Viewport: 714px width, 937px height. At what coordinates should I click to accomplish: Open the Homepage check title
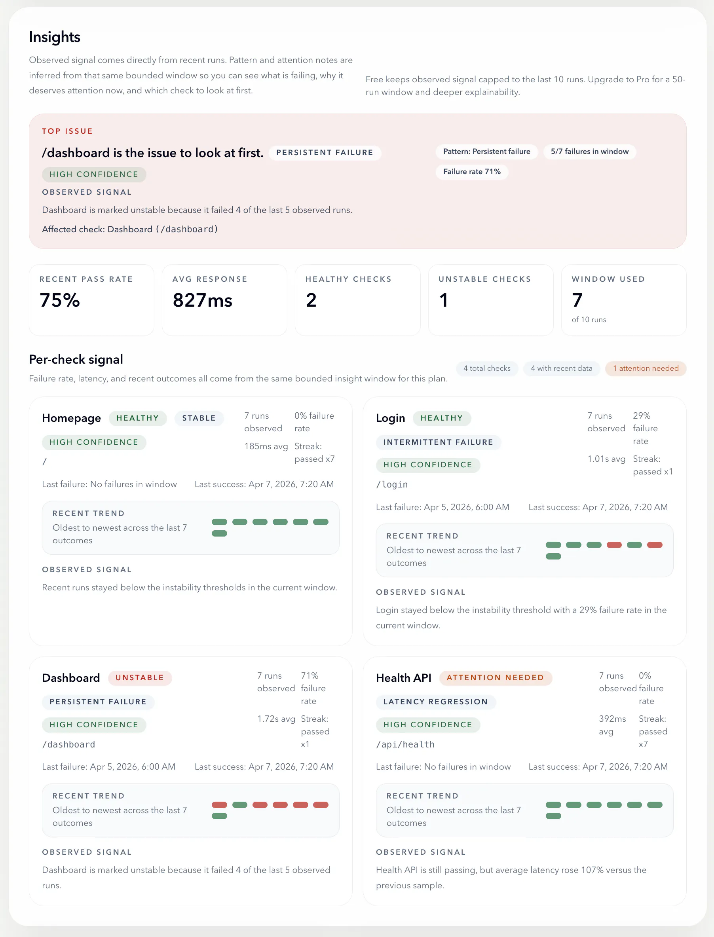pos(71,418)
